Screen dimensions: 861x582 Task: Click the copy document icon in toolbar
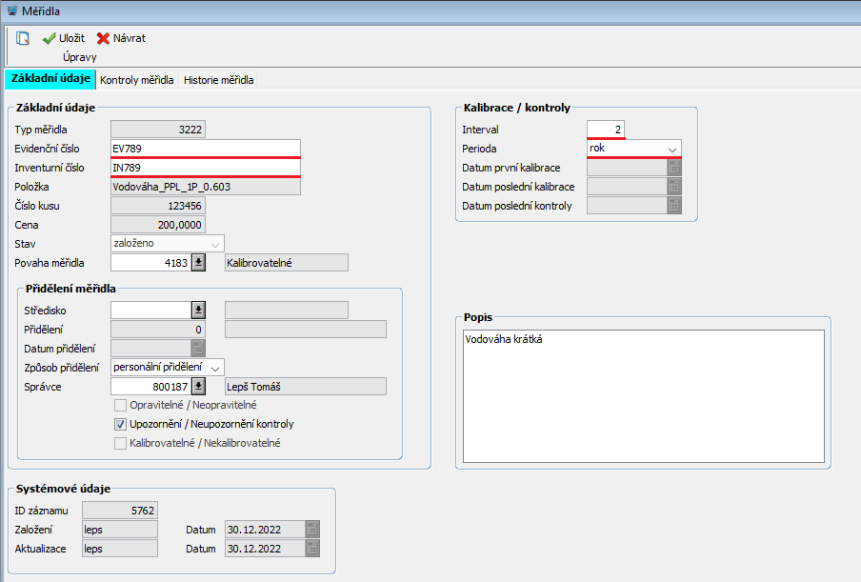click(23, 39)
